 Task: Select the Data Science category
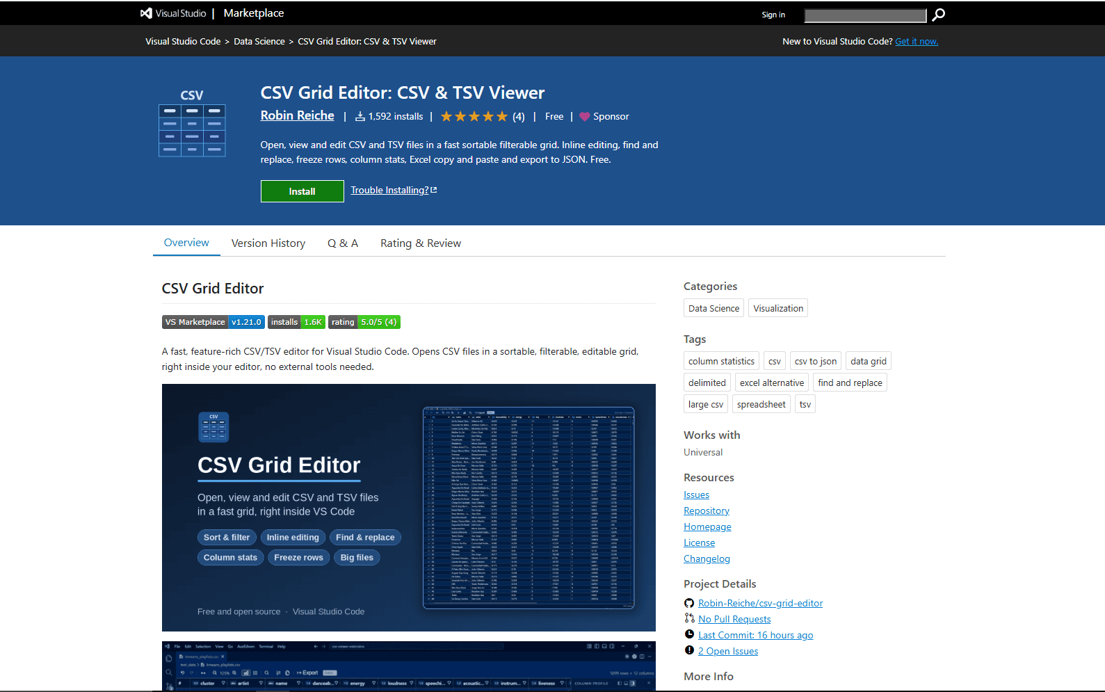713,308
